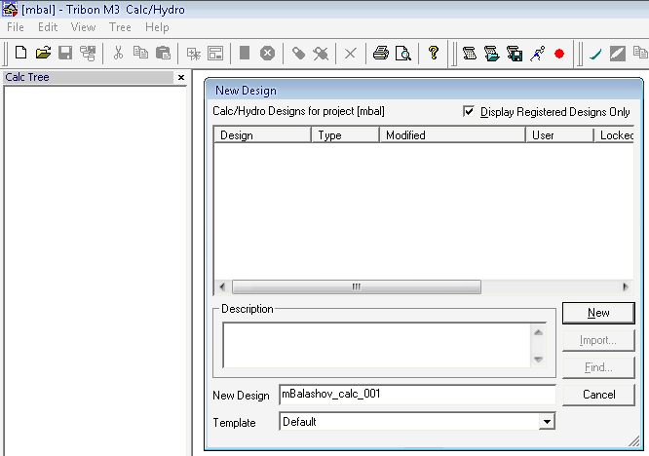Click the New Design name field
The height and width of the screenshot is (456, 649).
point(417,395)
